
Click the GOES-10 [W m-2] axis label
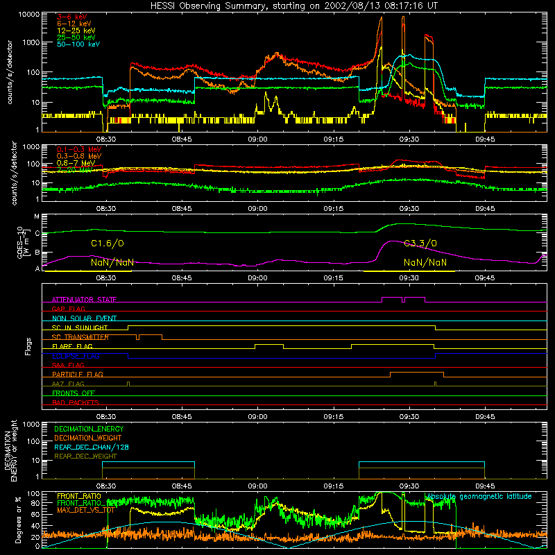[x=22, y=242]
